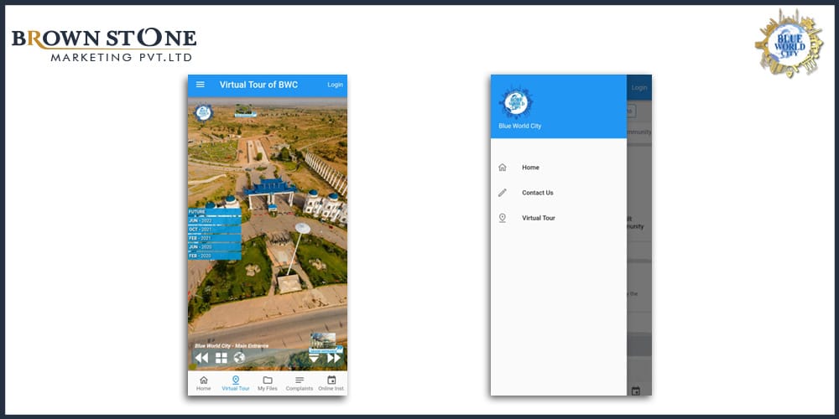Tap the Blue World City logo in drawer header
Image resolution: width=839 pixels, height=419 pixels.
click(516, 102)
